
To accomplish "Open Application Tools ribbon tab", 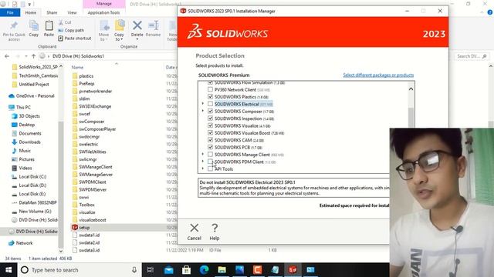I will click(x=103, y=12).
